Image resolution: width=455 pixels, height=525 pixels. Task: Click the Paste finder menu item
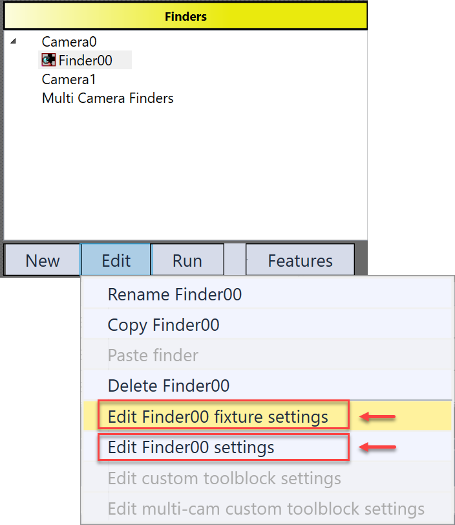click(153, 355)
